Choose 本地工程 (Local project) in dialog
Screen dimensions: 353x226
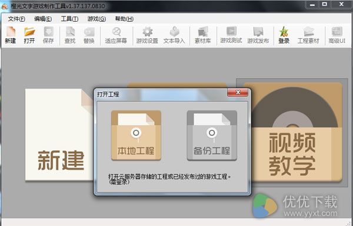[136, 135]
